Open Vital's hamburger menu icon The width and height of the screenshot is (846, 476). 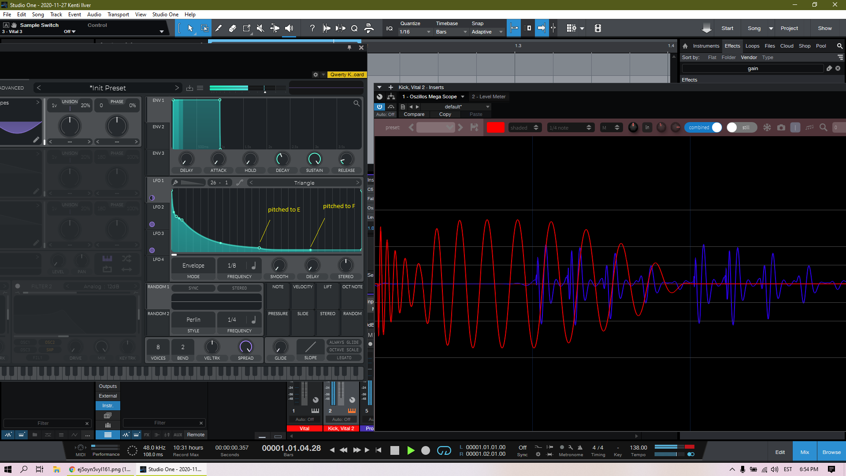tap(200, 88)
